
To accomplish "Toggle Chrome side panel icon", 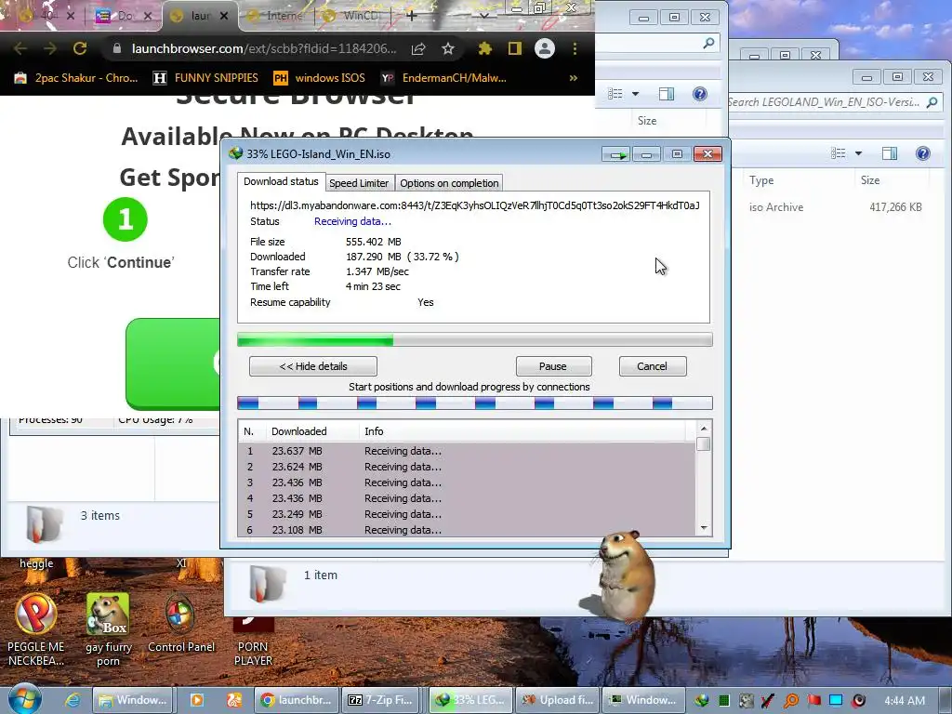I will [515, 48].
